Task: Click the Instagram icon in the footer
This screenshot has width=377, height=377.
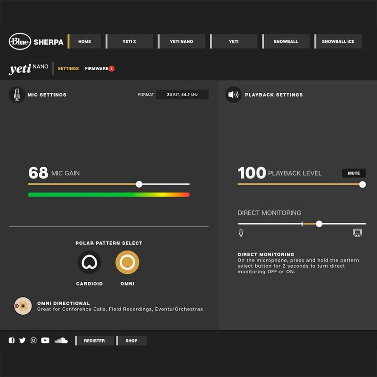Action: tap(33, 340)
